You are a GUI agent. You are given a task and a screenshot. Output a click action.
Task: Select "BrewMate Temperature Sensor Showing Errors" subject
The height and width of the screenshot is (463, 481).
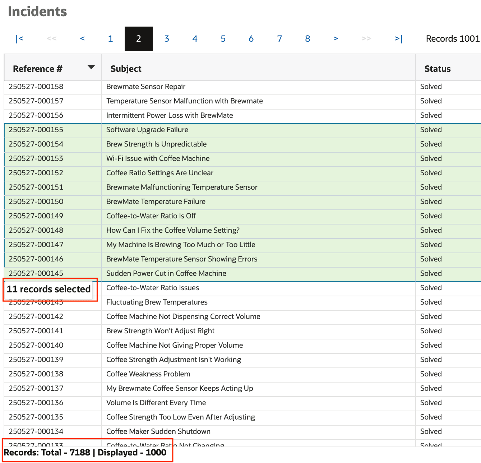tap(182, 259)
